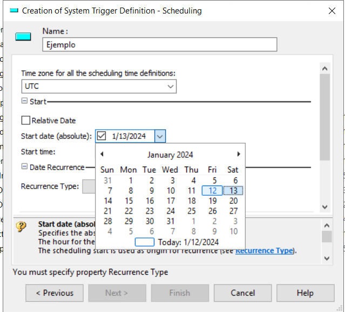
Task: Pick January 30 in the calendar
Action: 150,221
